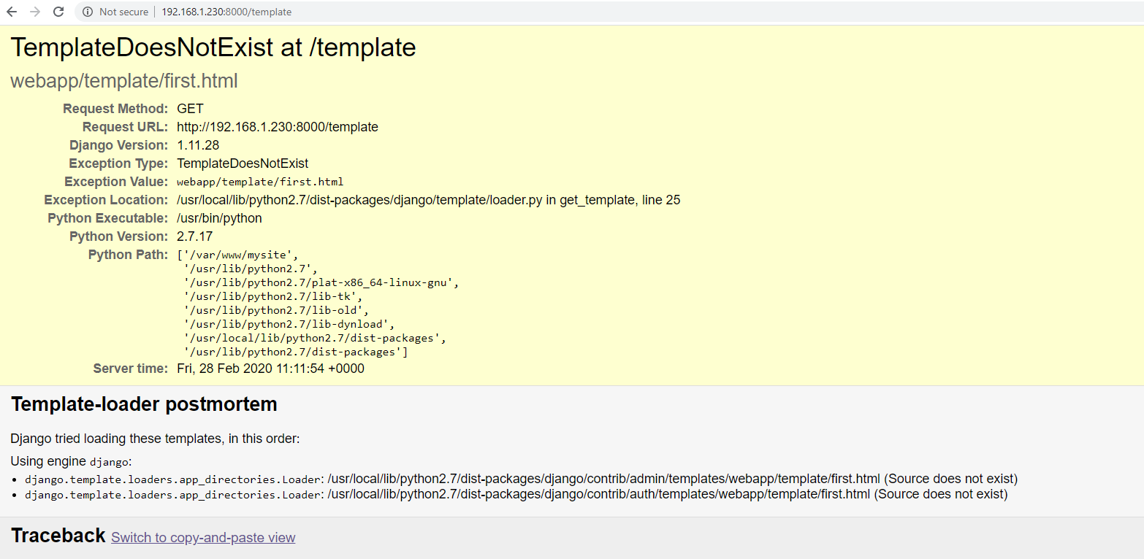The width and height of the screenshot is (1144, 559).
Task: Click the Template-loader postmortem heading
Action: pos(144,404)
